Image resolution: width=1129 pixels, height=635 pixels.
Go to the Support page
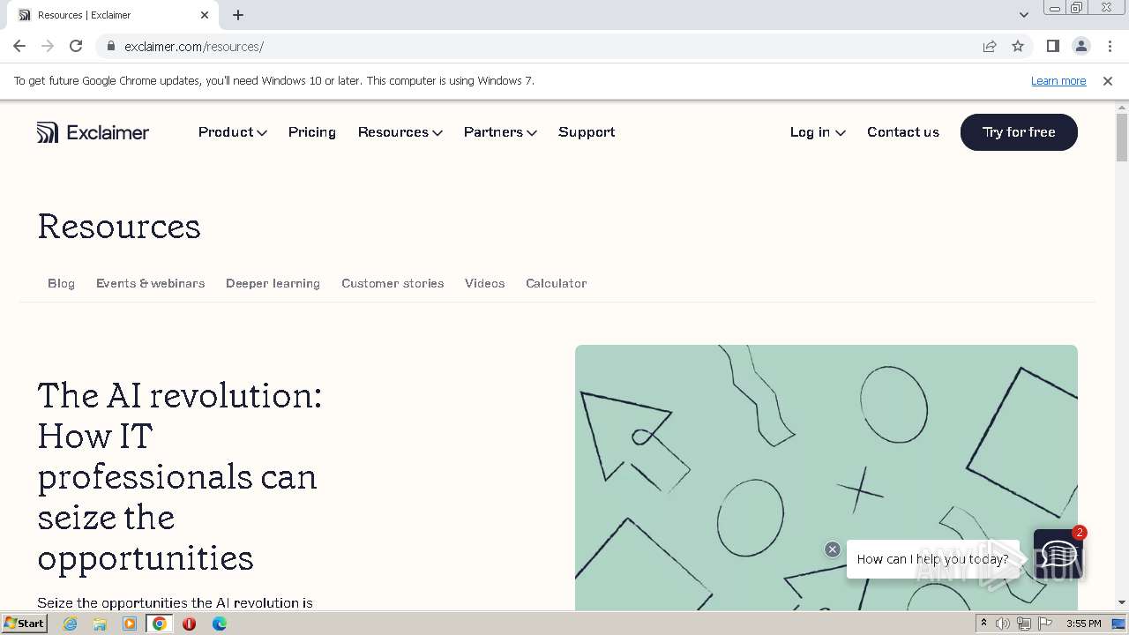pyautogui.click(x=587, y=132)
